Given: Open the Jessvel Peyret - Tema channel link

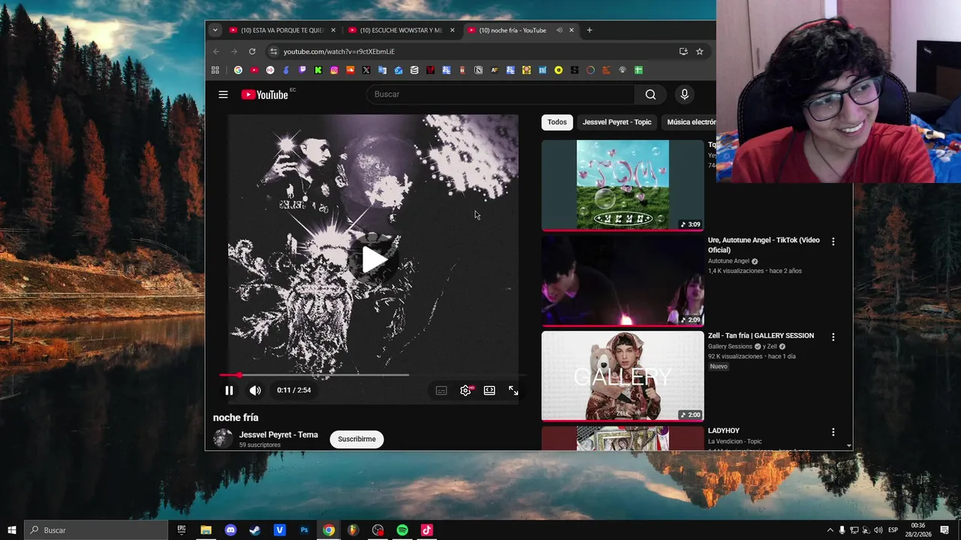Looking at the screenshot, I should [279, 435].
